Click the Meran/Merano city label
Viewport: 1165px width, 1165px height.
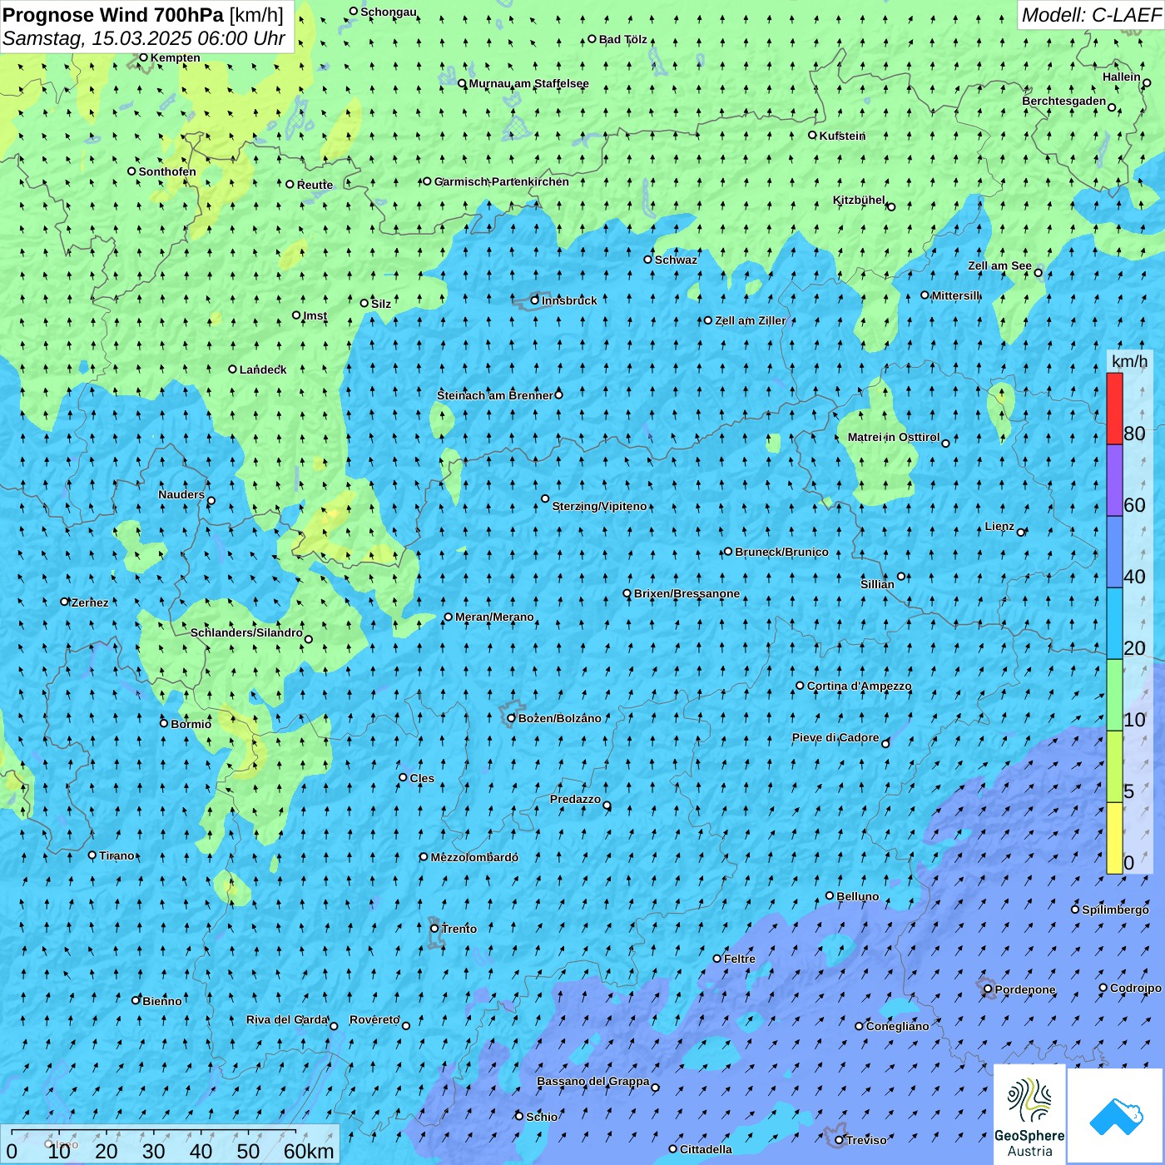[x=494, y=617]
